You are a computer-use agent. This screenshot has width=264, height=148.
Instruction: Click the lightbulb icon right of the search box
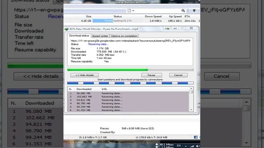coord(194,11)
